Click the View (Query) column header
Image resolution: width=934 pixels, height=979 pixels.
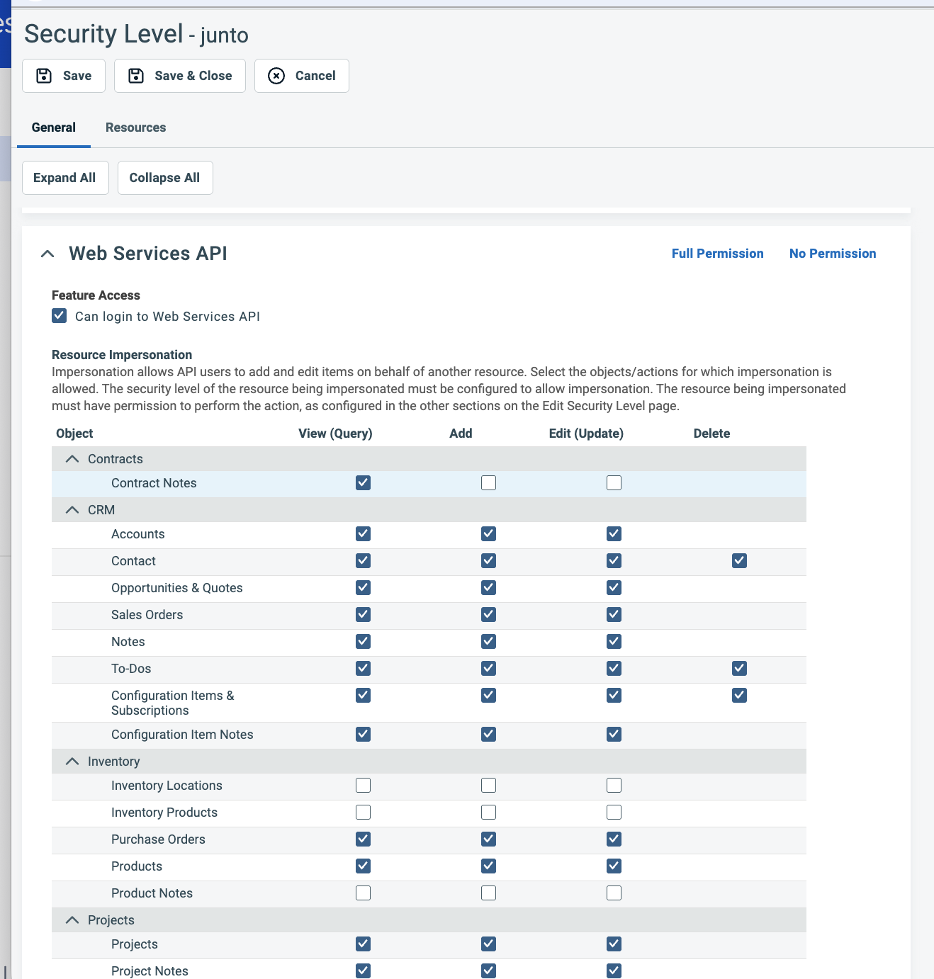point(335,434)
